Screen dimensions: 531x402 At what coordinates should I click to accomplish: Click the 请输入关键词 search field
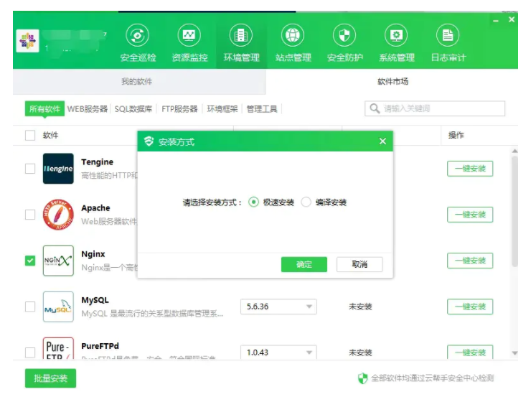(435, 108)
